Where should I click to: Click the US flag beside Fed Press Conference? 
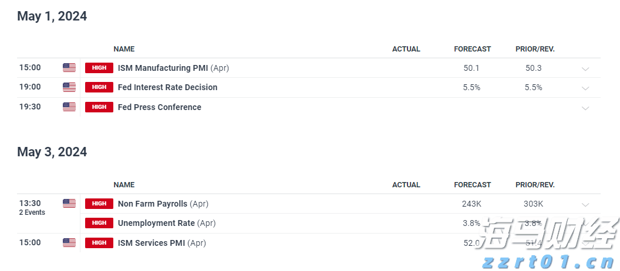pos(69,107)
